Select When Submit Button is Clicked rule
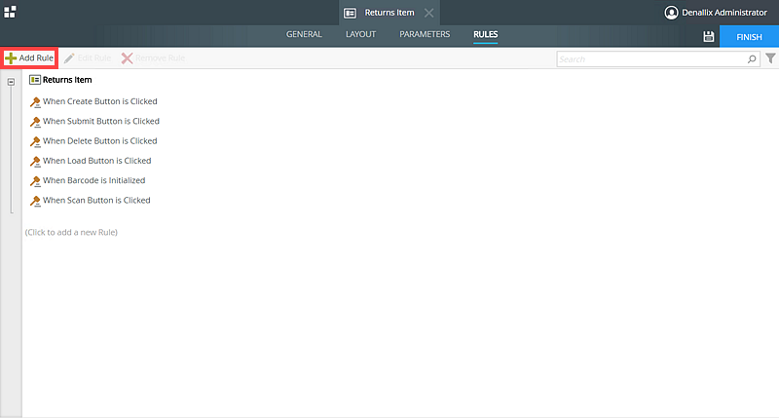The height and width of the screenshot is (418, 779). click(x=101, y=121)
